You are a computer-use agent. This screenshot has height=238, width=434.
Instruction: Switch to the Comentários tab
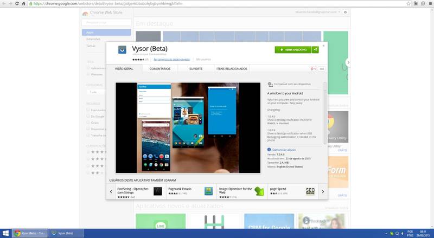159,69
